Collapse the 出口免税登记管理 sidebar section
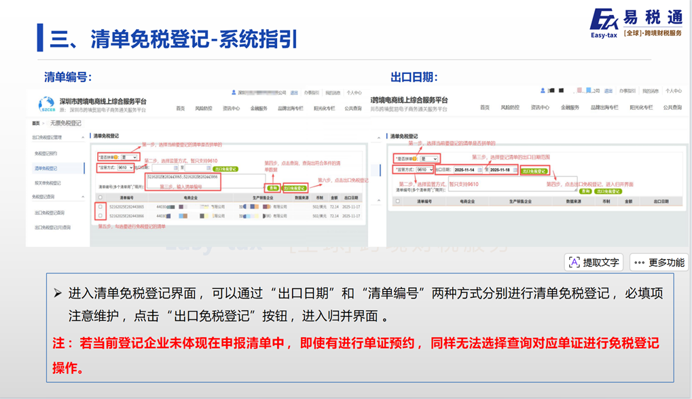The height and width of the screenshot is (399, 692). pos(83,138)
